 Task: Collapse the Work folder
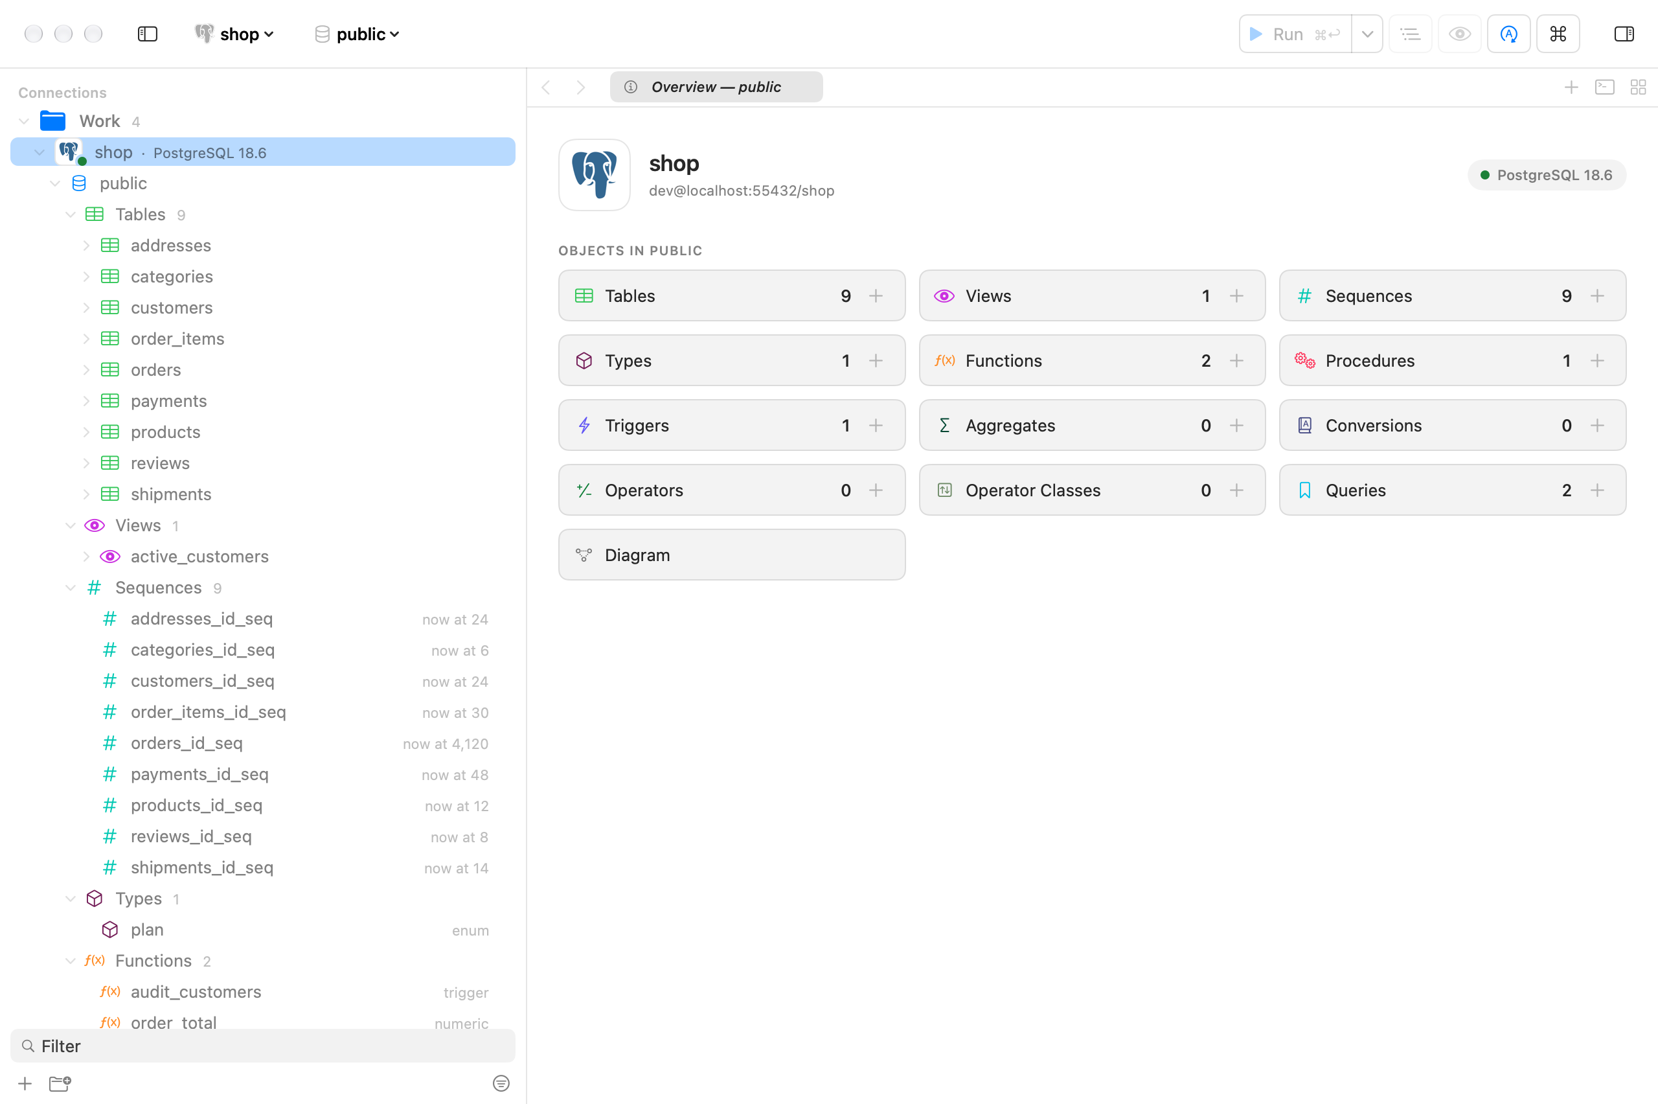tap(24, 121)
